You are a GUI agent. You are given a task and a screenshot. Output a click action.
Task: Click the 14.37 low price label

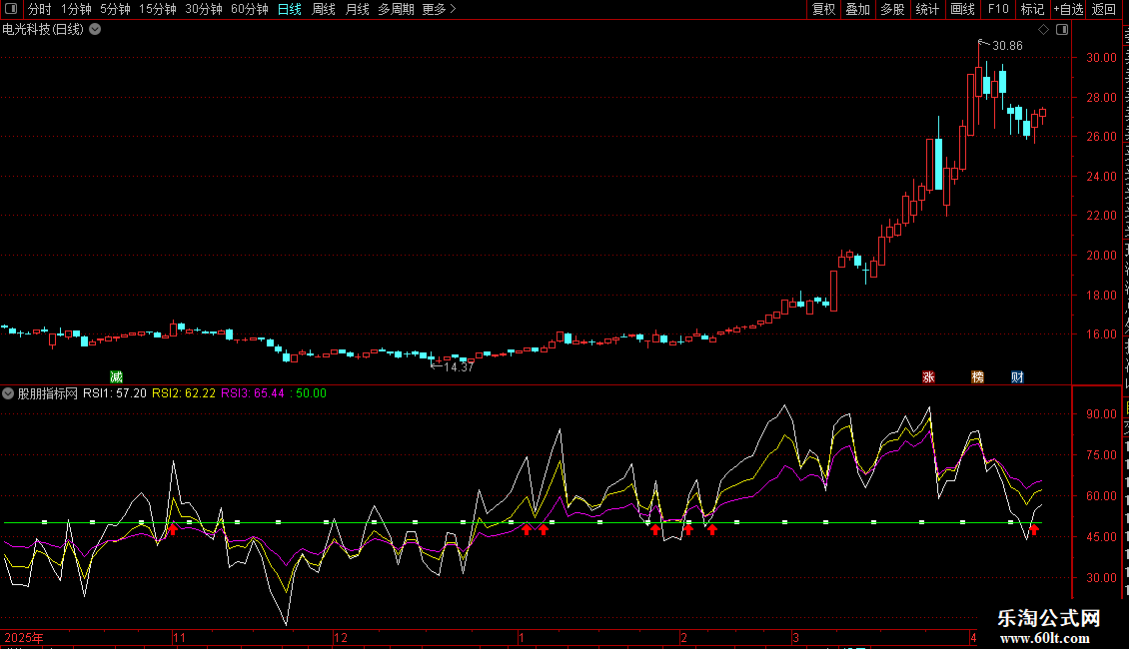pyautogui.click(x=459, y=367)
